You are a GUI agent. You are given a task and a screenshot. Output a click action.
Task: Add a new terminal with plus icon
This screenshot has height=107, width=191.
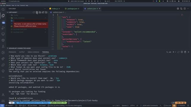point(173,52)
